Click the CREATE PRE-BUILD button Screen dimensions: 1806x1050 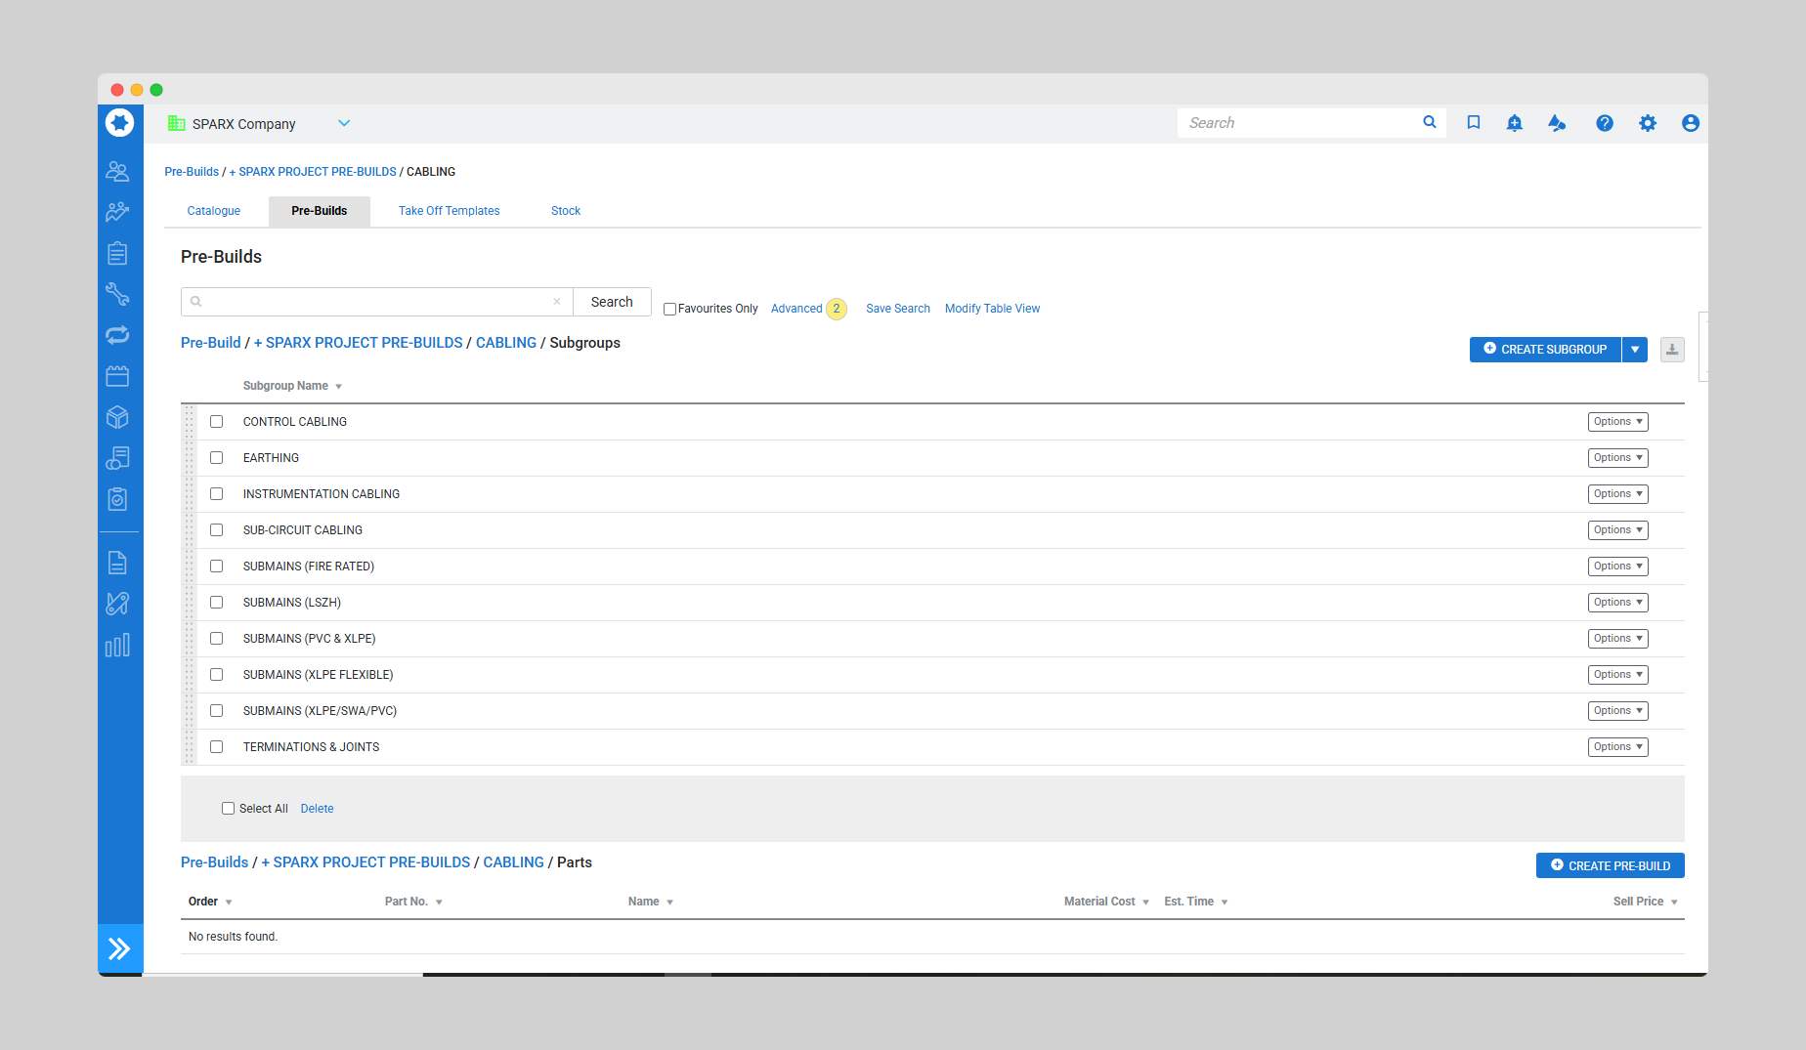1611,865
